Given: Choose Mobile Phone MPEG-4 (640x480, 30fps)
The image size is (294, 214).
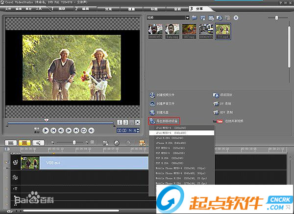Looking at the screenshot, I should [181, 173].
